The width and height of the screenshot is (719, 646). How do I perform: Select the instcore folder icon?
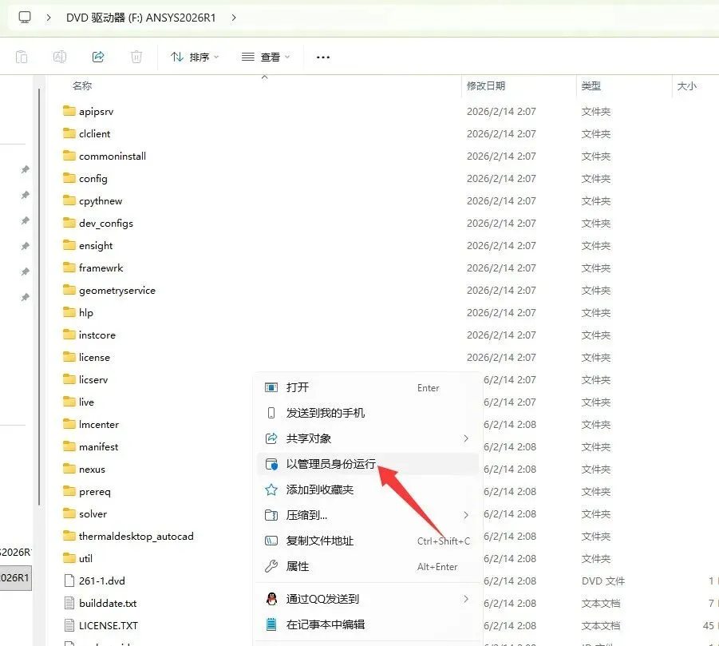[69, 335]
